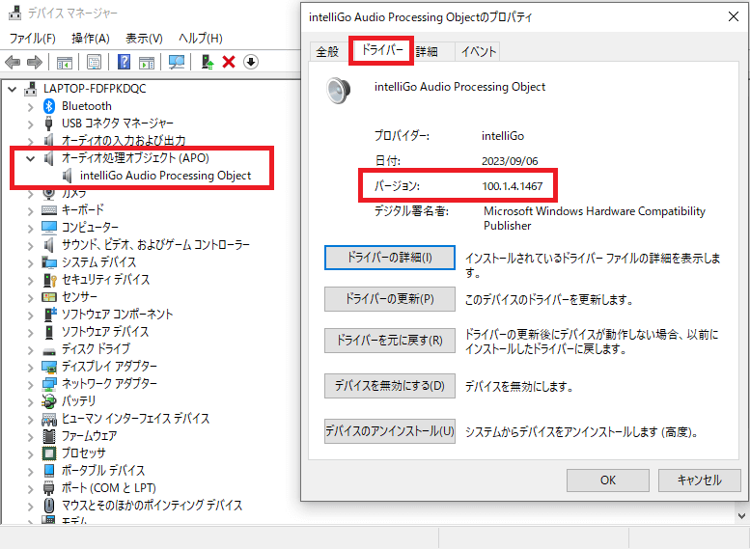Switch to the 全般 tab
Image resolution: width=750 pixels, height=549 pixels.
327,52
